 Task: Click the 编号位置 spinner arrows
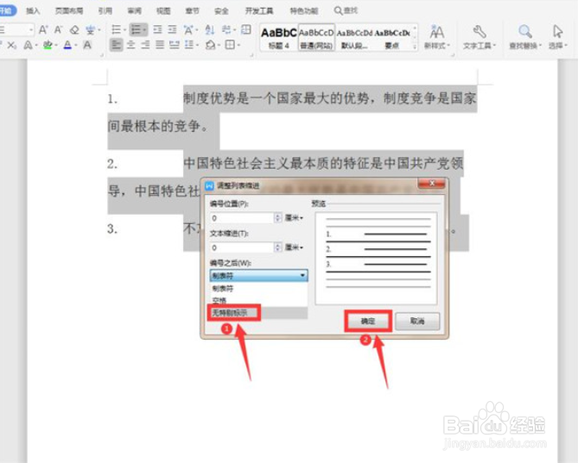(x=278, y=218)
